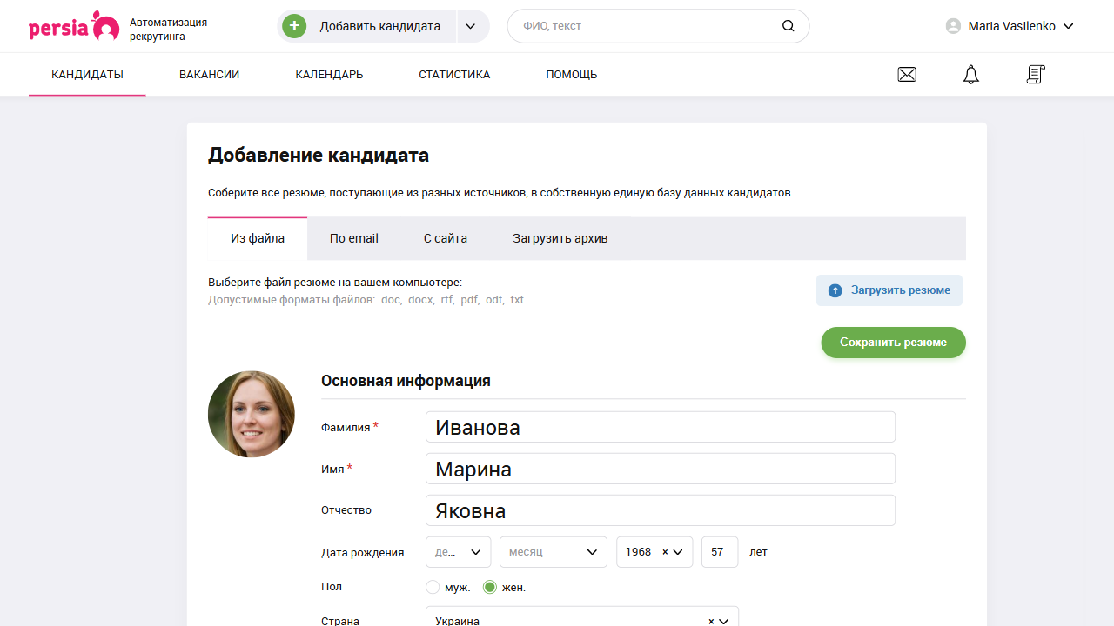The height and width of the screenshot is (626, 1114).
Task: Click the plus icon on Добавить кандидата
Action: [x=294, y=25]
